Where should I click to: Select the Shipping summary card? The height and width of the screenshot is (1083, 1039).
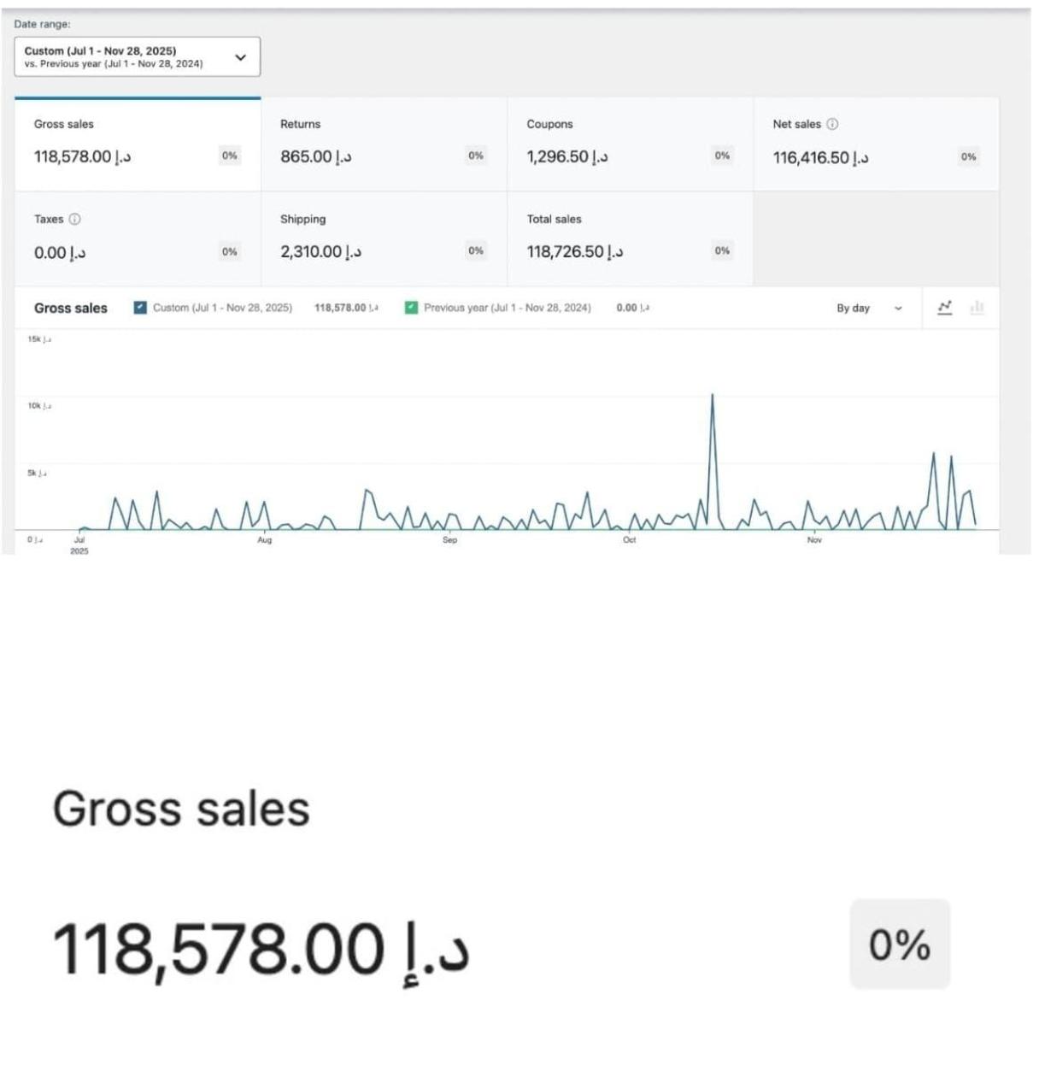[x=381, y=238]
